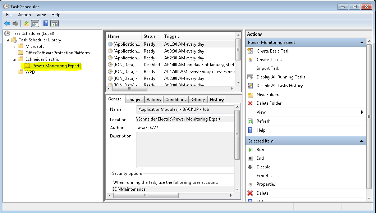Click the Delete Folder link text
The height and width of the screenshot is (213, 376).
click(x=269, y=103)
